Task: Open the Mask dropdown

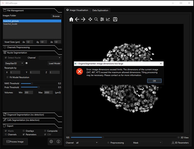Action: (x=151, y=143)
